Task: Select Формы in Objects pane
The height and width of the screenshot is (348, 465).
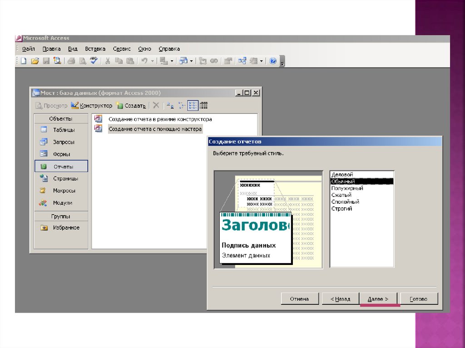Action: [x=61, y=154]
